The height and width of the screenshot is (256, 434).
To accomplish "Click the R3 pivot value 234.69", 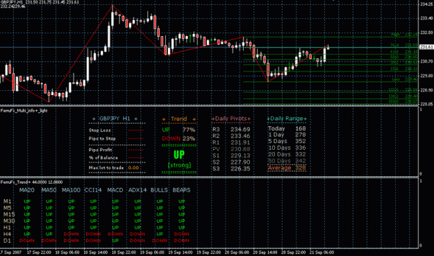I will tap(240, 129).
